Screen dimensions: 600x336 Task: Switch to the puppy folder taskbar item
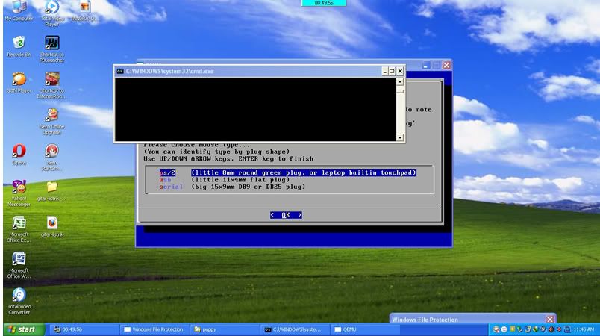point(225,329)
